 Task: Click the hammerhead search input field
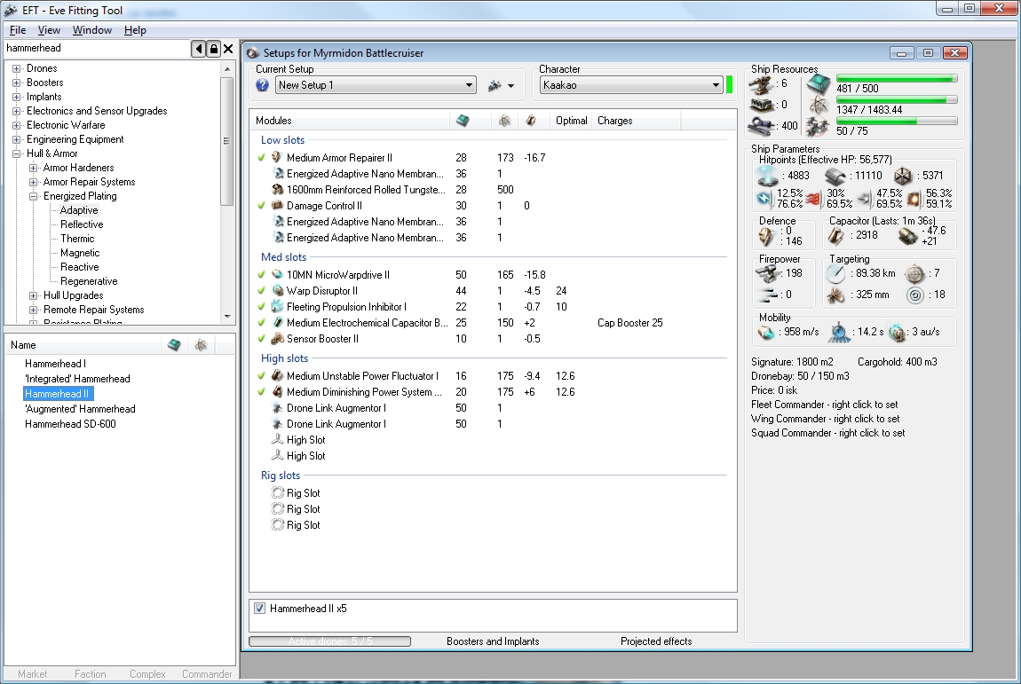coord(97,48)
